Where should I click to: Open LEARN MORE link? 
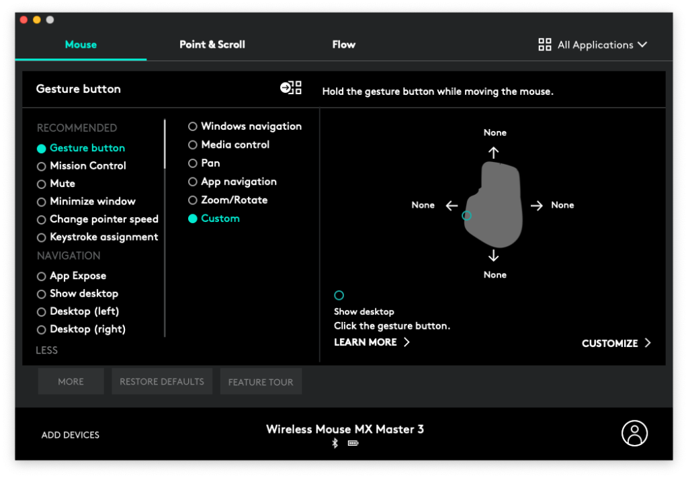tap(372, 342)
